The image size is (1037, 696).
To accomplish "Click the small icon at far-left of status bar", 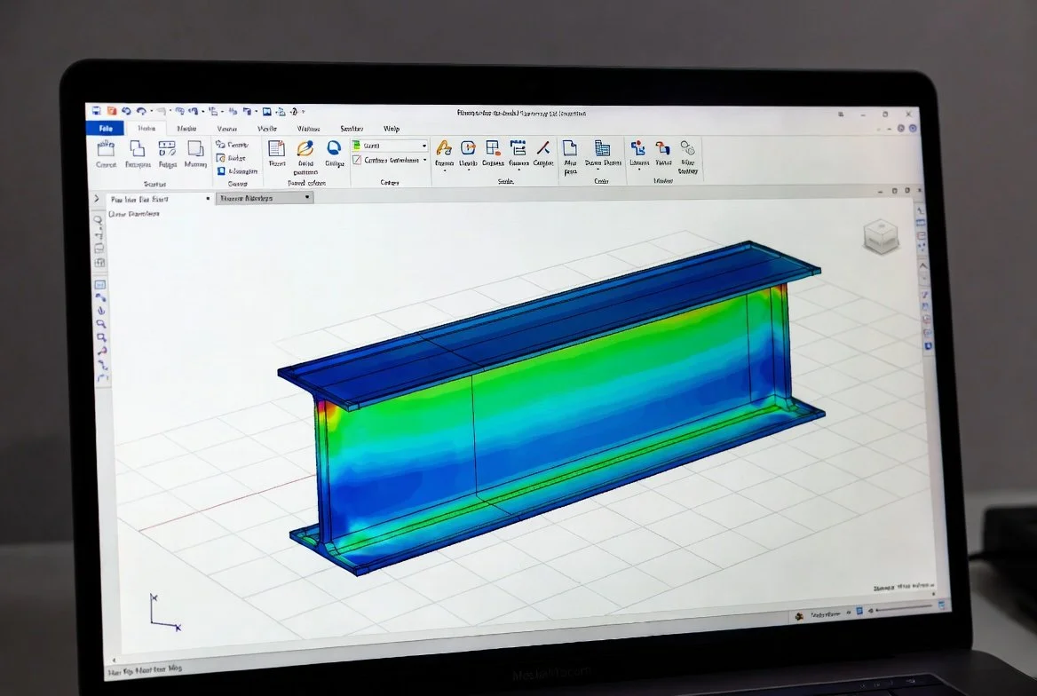I will 800,616.
